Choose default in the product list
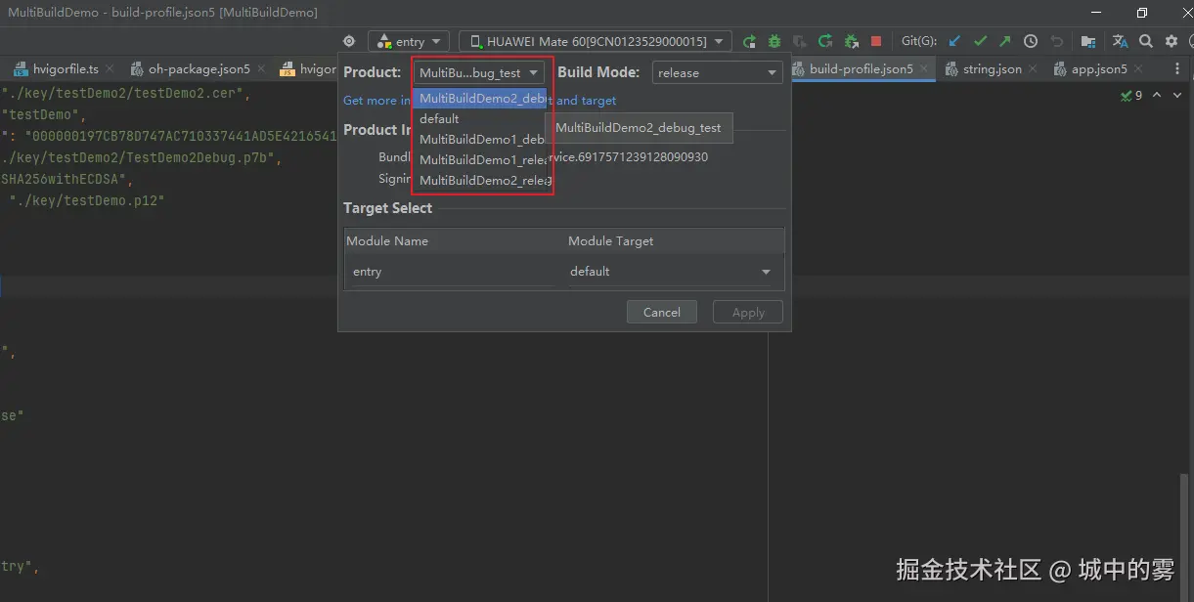 click(x=479, y=118)
